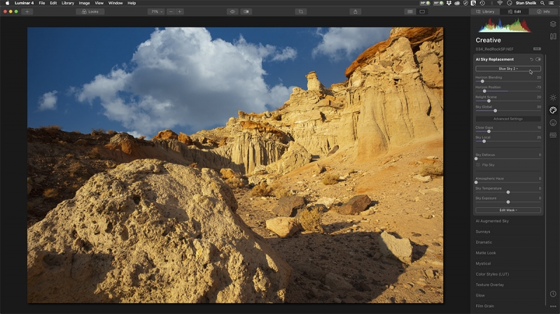
Task: Switch to gallery grid view
Action: click(410, 11)
